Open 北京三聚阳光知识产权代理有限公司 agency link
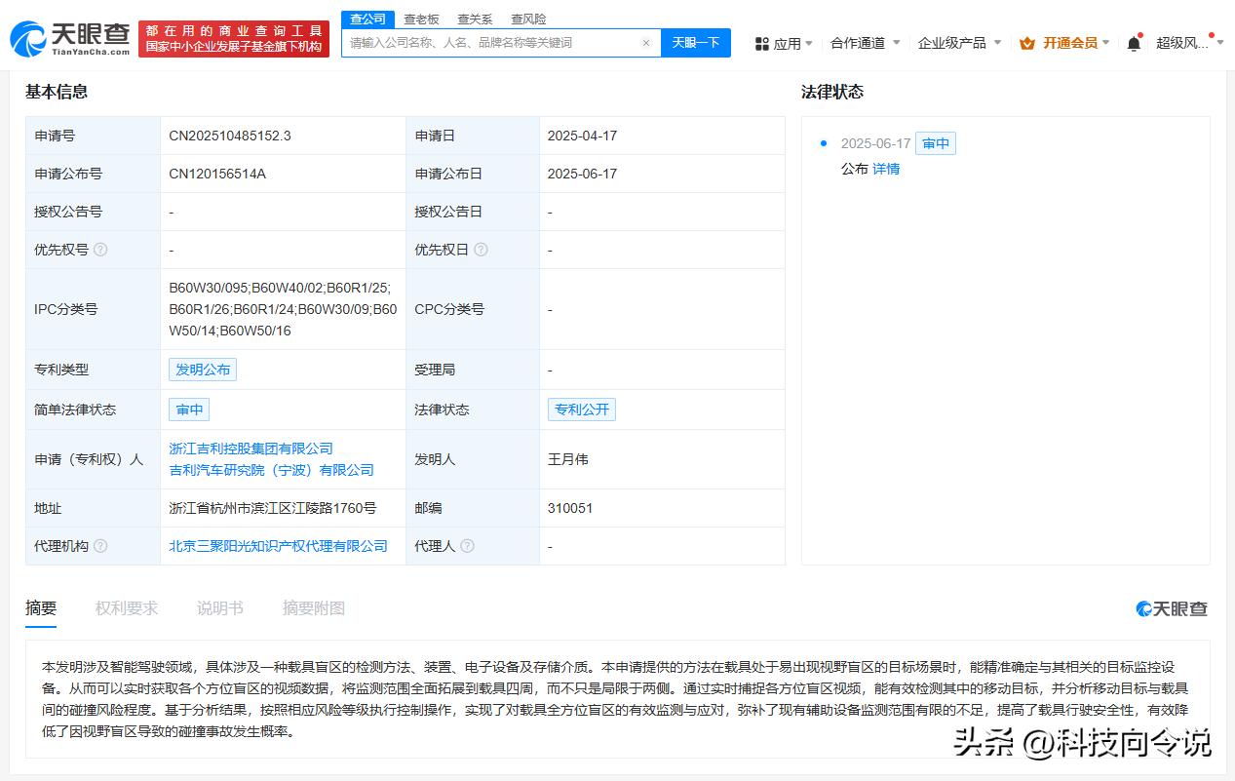 point(279,546)
